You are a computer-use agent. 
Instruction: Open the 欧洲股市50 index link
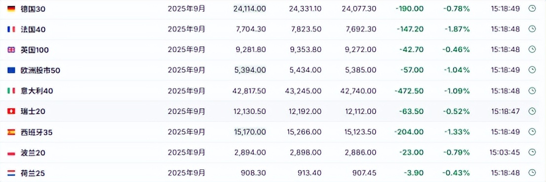point(40,70)
